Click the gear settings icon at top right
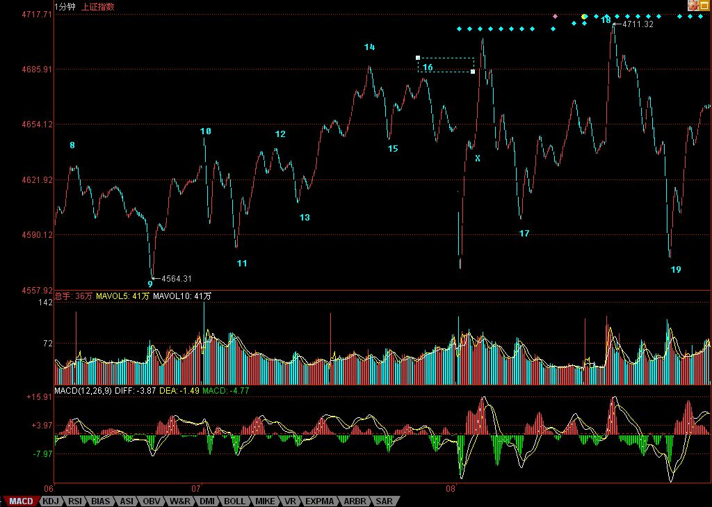This screenshot has width=712, height=507. [693, 5]
